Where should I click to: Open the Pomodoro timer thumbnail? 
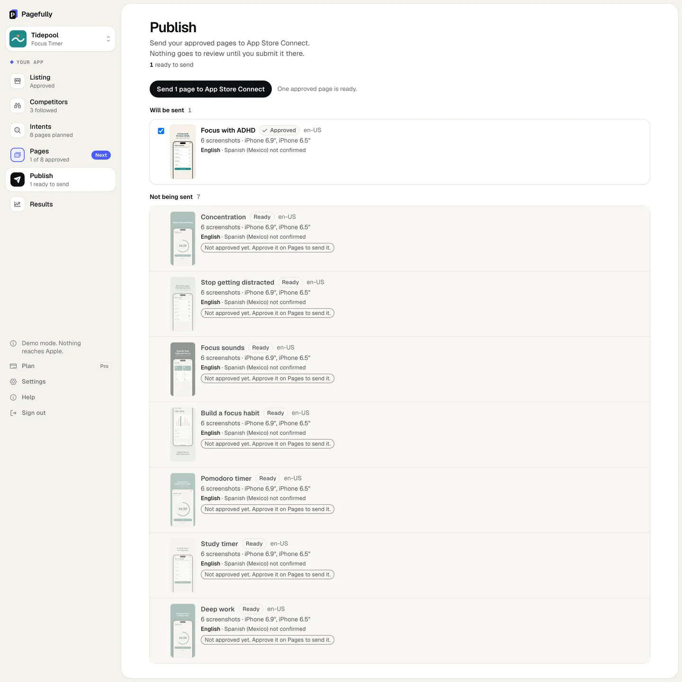coord(183,500)
